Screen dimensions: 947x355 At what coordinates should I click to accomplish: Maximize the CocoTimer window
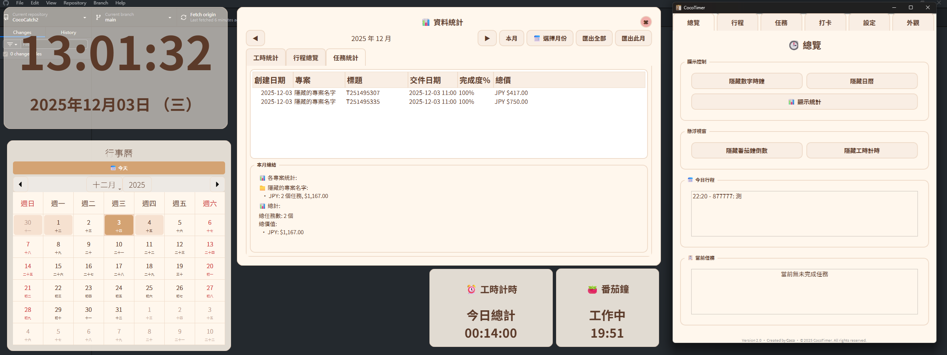(x=911, y=7)
